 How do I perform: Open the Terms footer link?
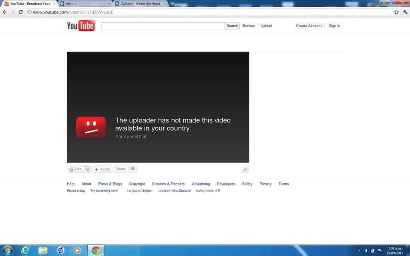pyautogui.click(x=283, y=184)
